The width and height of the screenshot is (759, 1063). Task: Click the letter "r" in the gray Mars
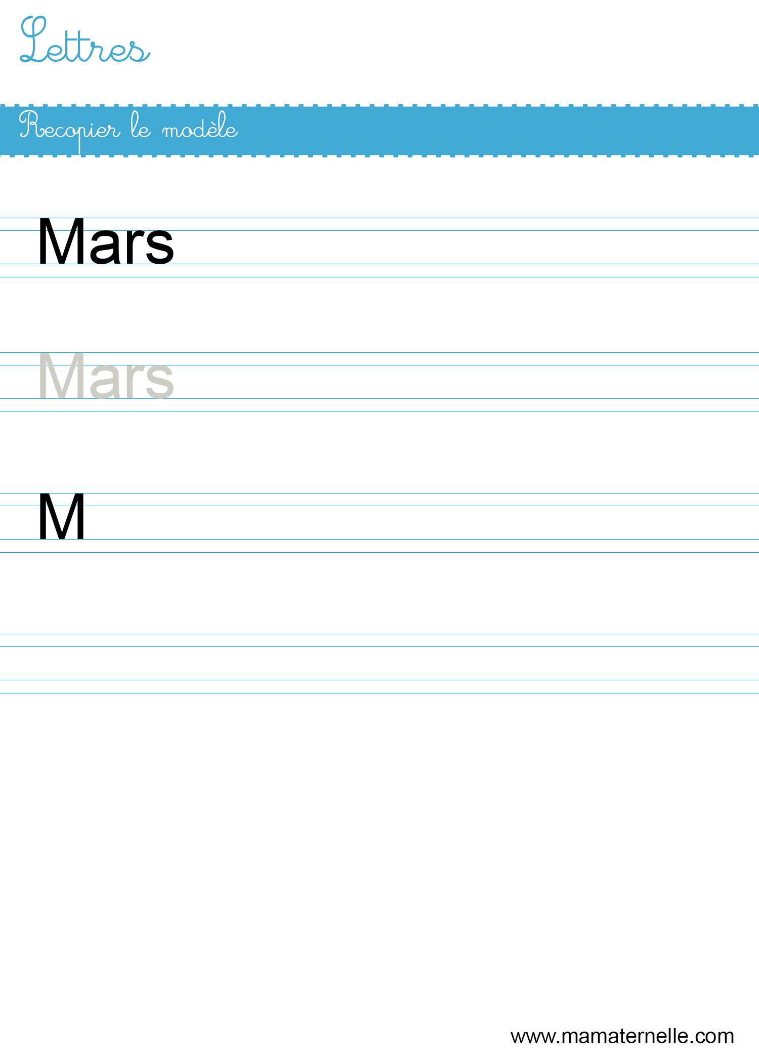135,381
